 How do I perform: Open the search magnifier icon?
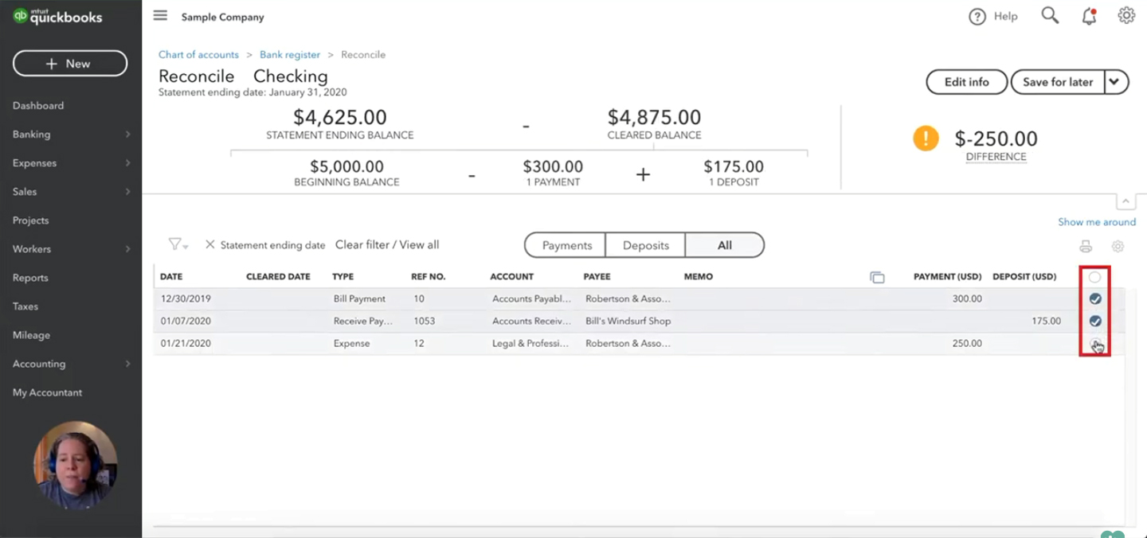(x=1050, y=16)
